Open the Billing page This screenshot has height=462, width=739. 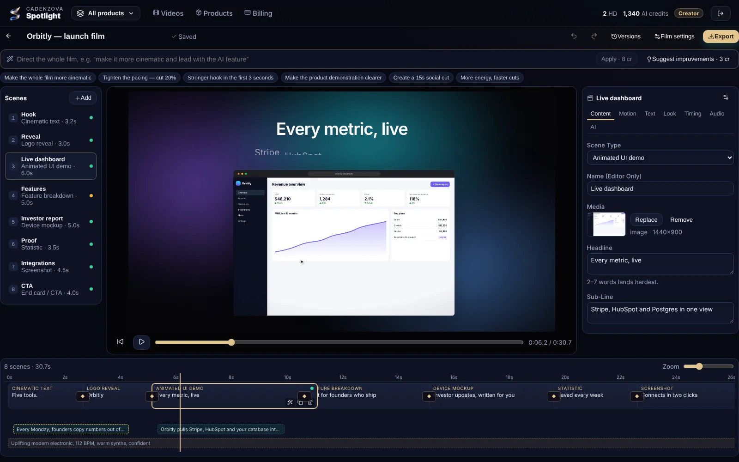258,13
